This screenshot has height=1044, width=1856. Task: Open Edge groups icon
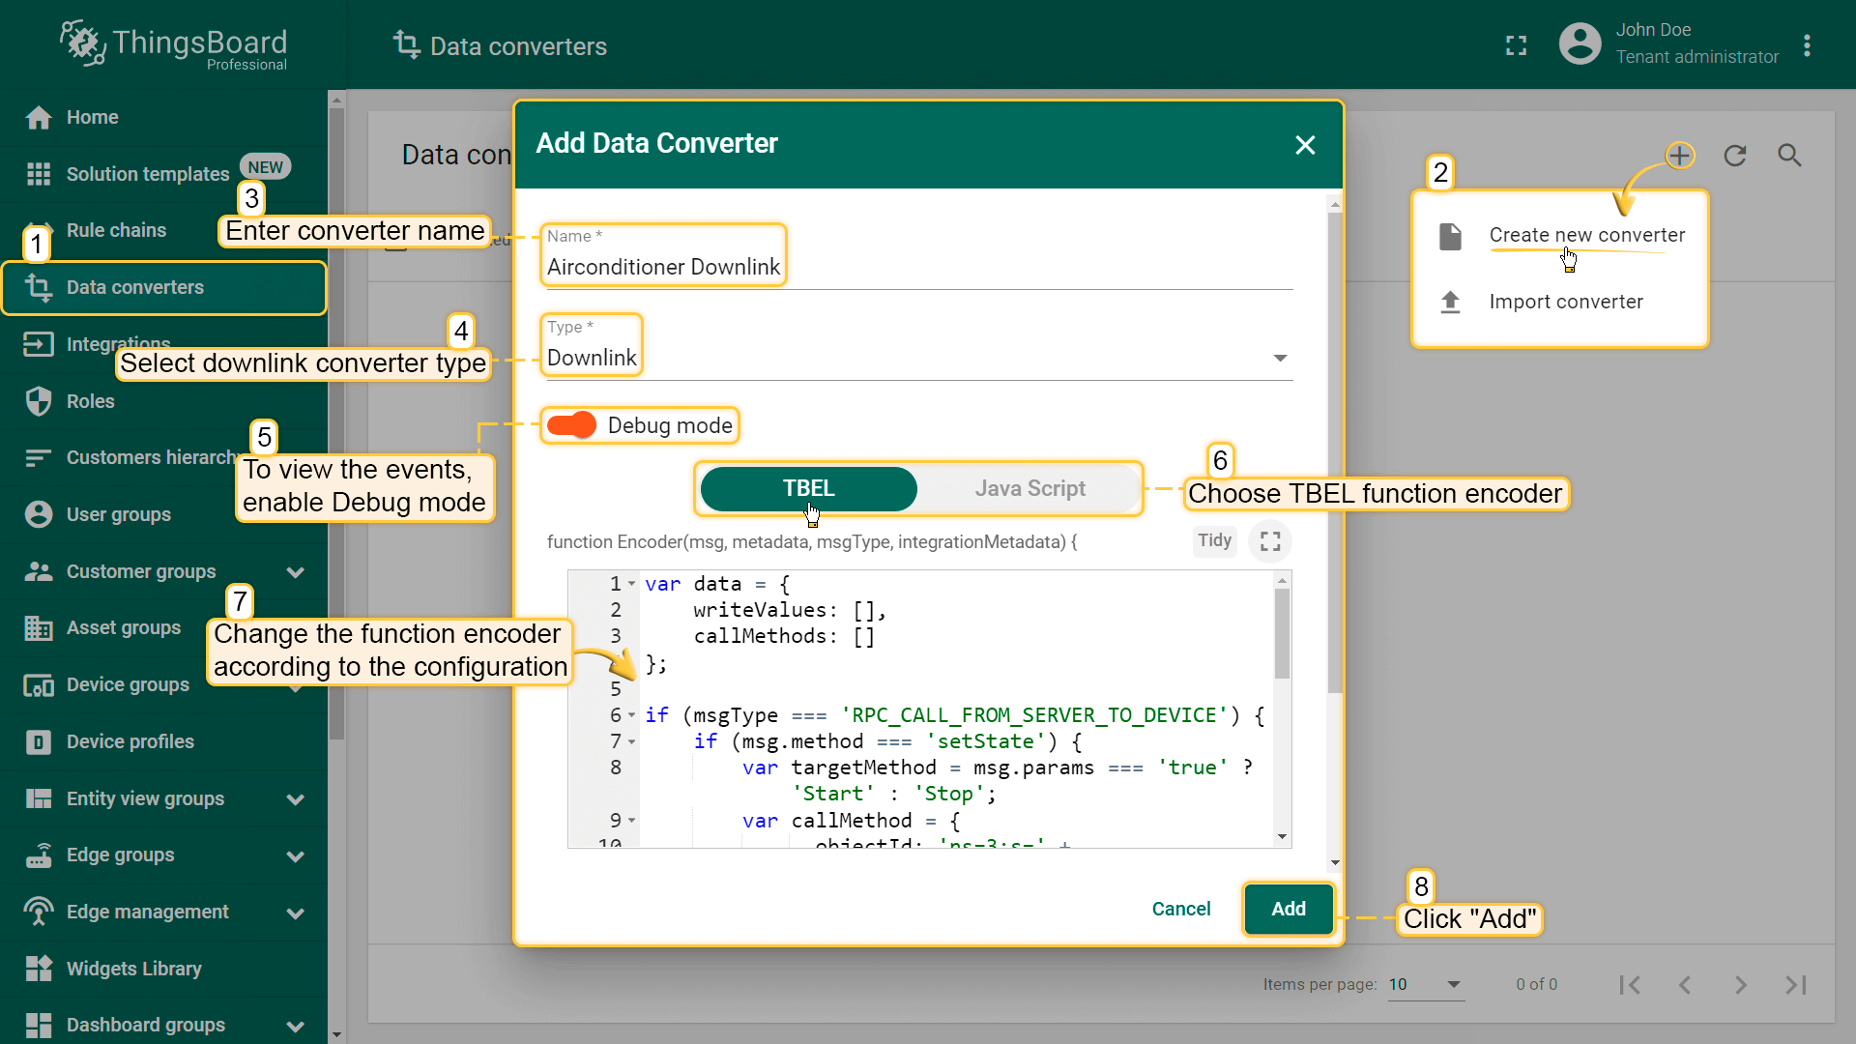tap(39, 855)
